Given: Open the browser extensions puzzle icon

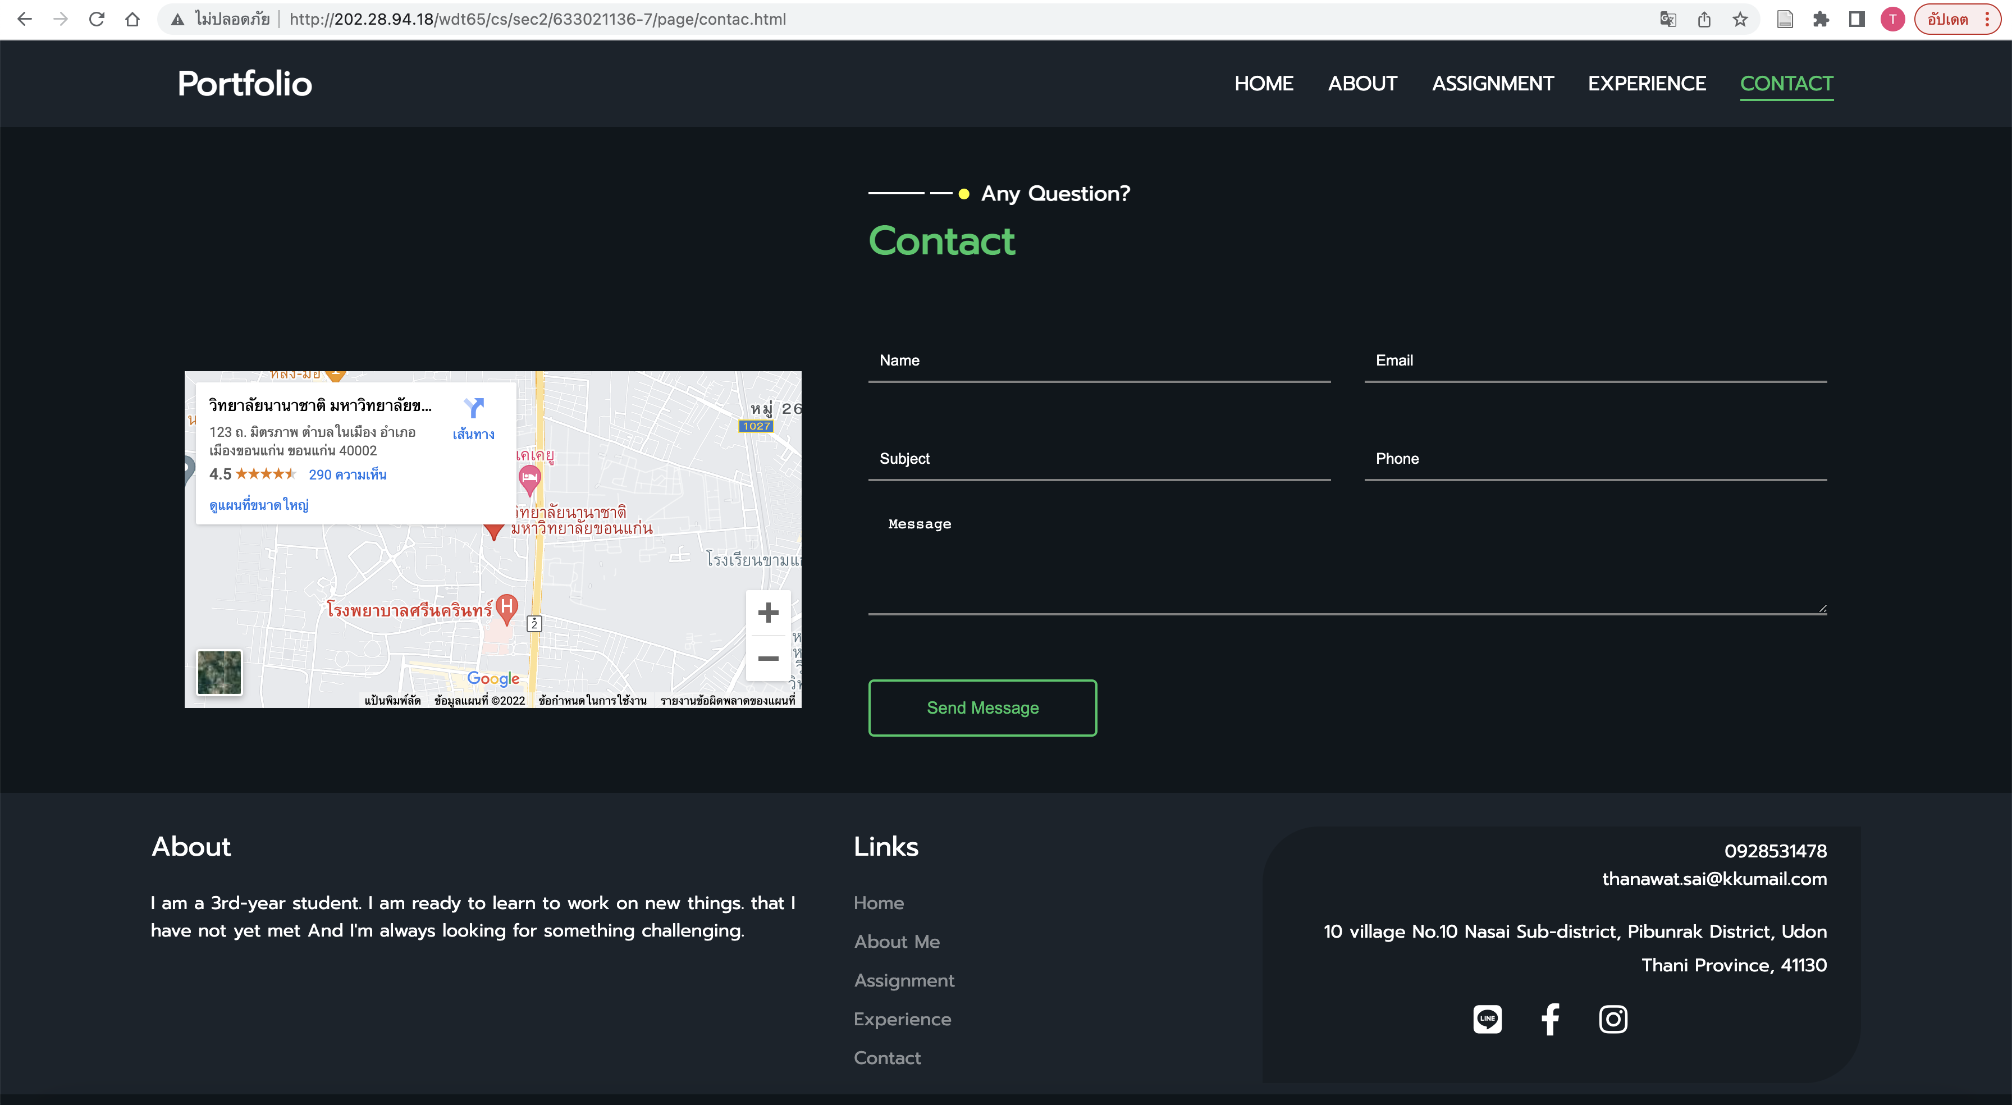Looking at the screenshot, I should coord(1822,20).
